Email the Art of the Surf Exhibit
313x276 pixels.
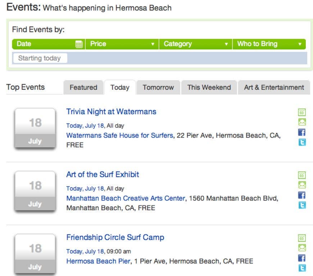pyautogui.click(x=302, y=185)
